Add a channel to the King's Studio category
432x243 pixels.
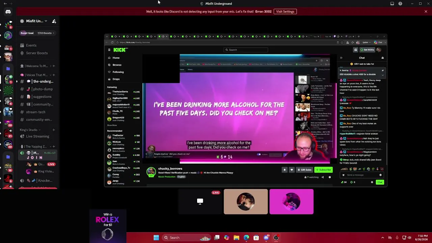point(54,130)
